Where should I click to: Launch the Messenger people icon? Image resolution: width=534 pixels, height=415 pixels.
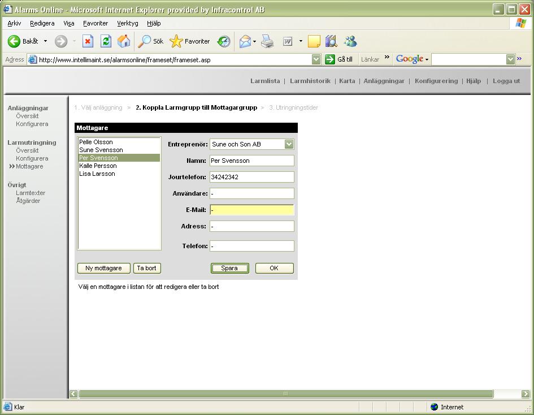tap(350, 41)
